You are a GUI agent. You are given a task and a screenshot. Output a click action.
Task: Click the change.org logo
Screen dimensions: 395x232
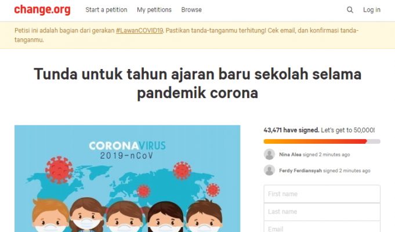(x=42, y=10)
